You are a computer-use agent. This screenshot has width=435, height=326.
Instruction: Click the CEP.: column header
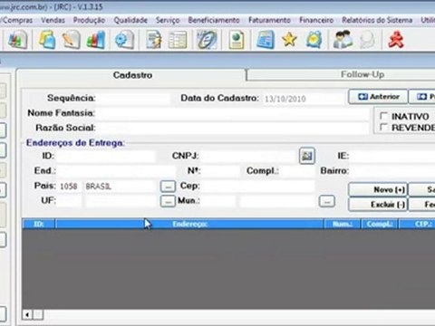[x=418, y=224]
